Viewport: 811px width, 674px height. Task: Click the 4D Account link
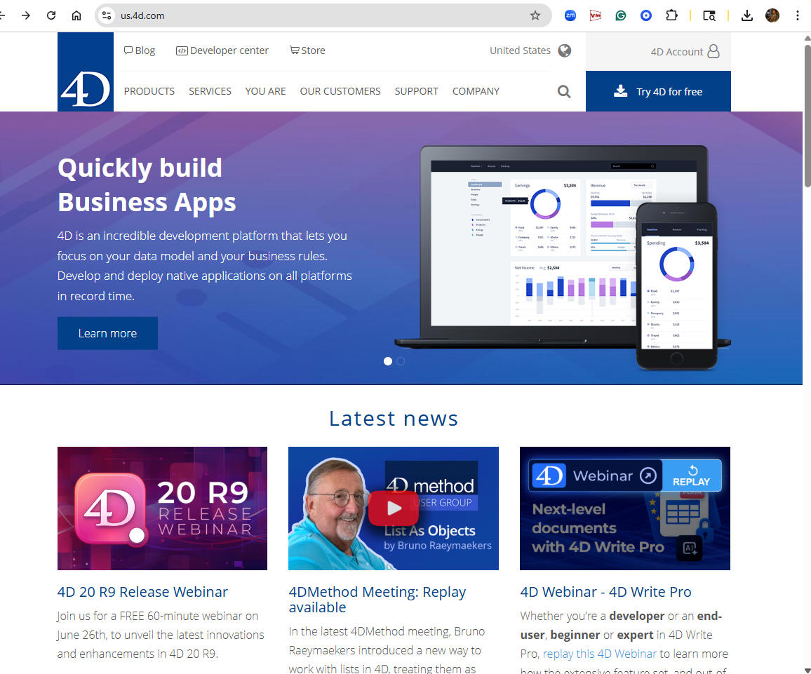[685, 52]
